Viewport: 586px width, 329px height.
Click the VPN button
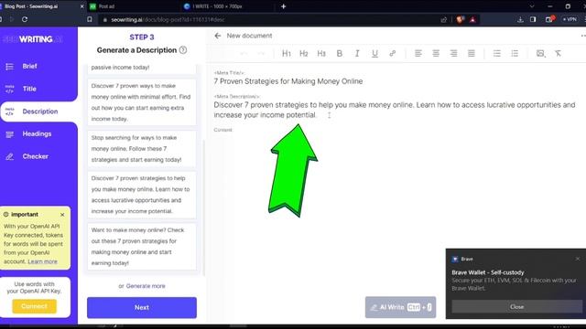[570, 19]
